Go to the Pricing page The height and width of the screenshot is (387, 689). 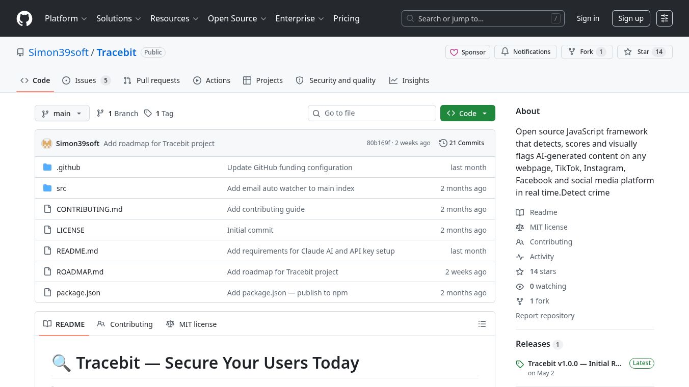(x=347, y=18)
